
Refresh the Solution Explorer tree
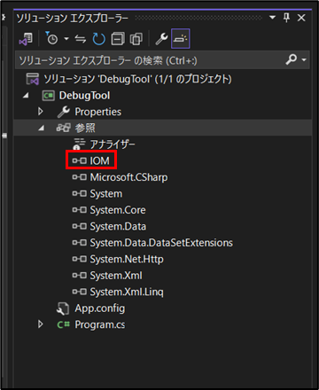(99, 39)
